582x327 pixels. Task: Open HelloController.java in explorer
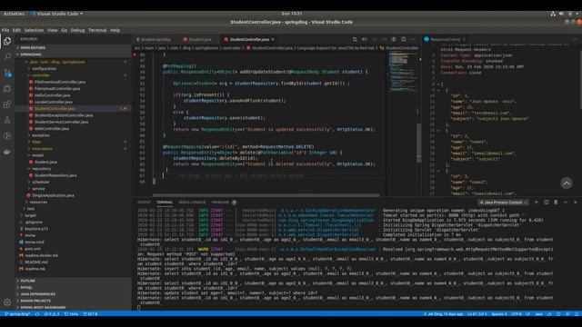(x=52, y=95)
